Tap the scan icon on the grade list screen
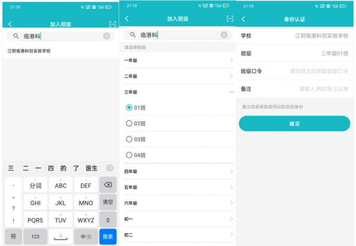This screenshot has height=246, width=356. [230, 19]
